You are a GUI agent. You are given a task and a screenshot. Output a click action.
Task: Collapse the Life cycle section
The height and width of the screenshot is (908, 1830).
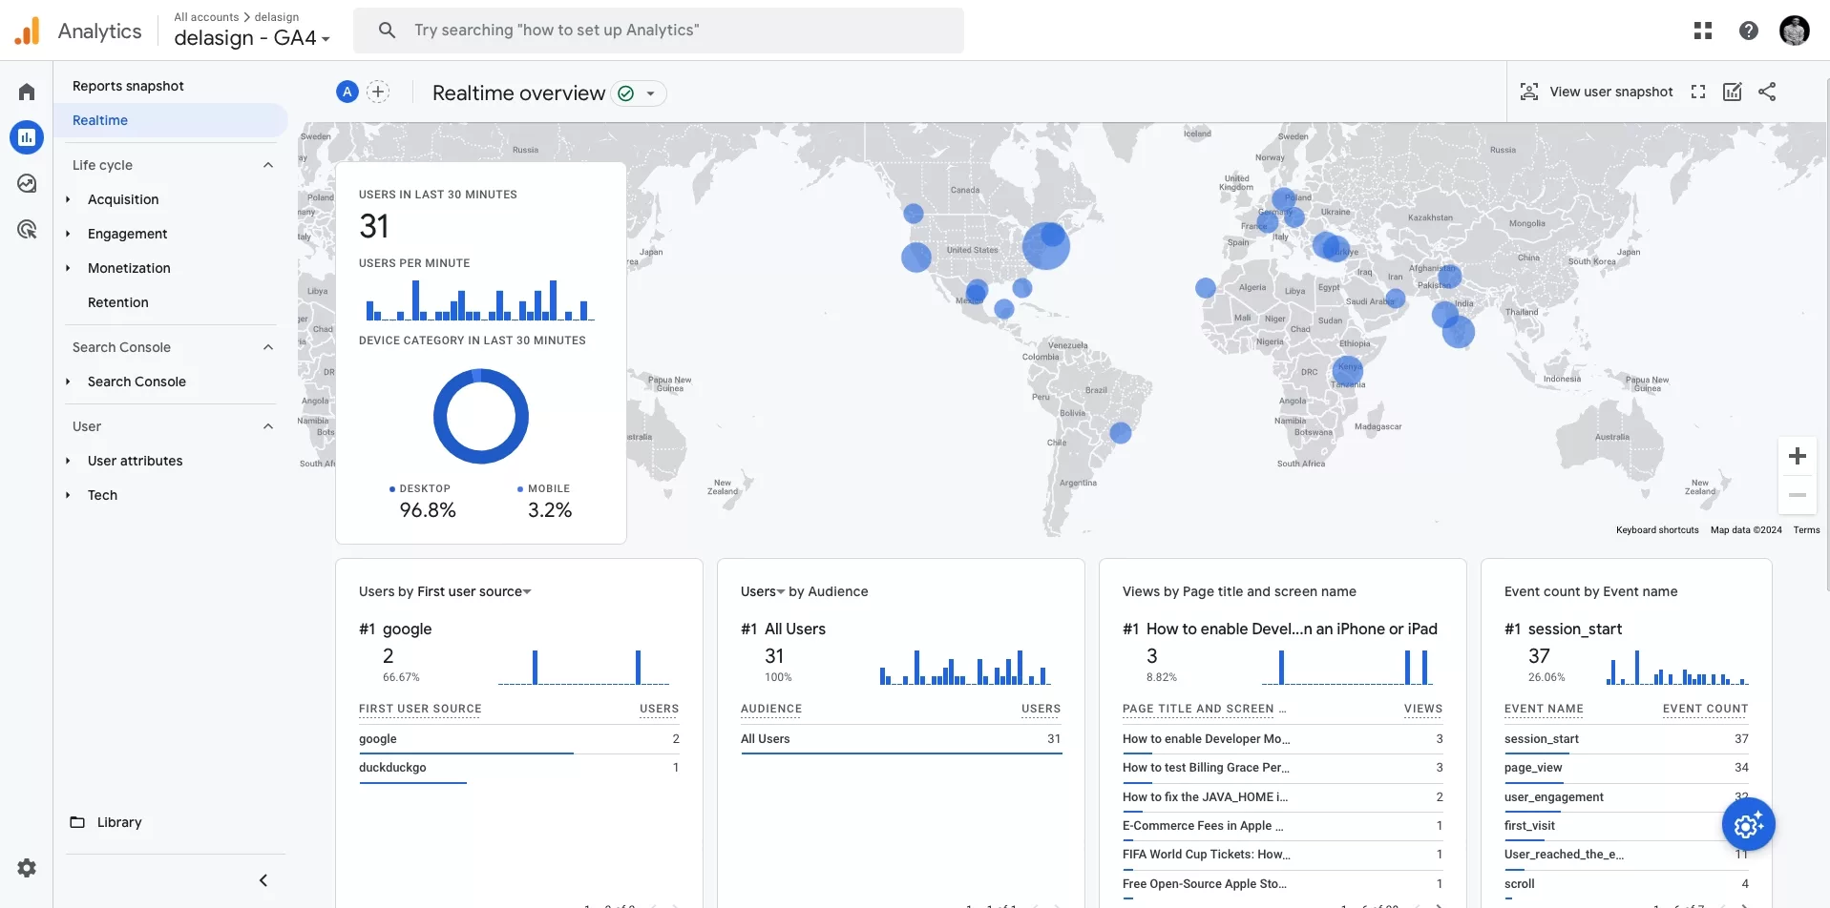(x=268, y=165)
